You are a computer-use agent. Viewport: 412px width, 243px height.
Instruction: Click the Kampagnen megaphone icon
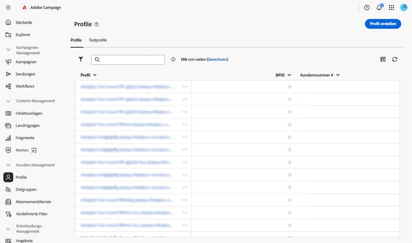click(8, 62)
